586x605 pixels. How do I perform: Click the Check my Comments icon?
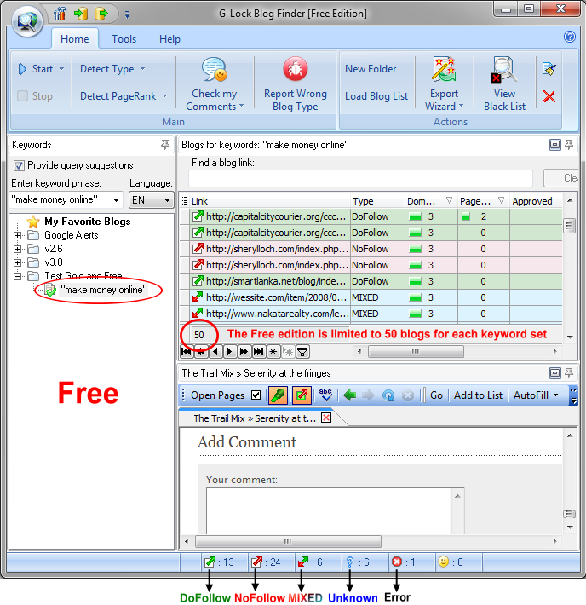coord(215,70)
